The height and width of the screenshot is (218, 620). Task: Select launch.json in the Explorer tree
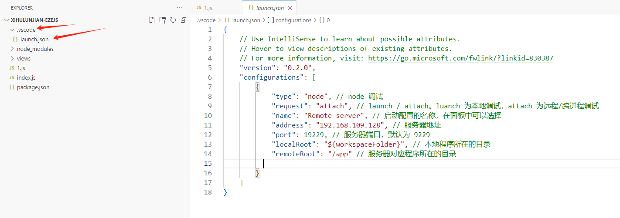point(34,40)
